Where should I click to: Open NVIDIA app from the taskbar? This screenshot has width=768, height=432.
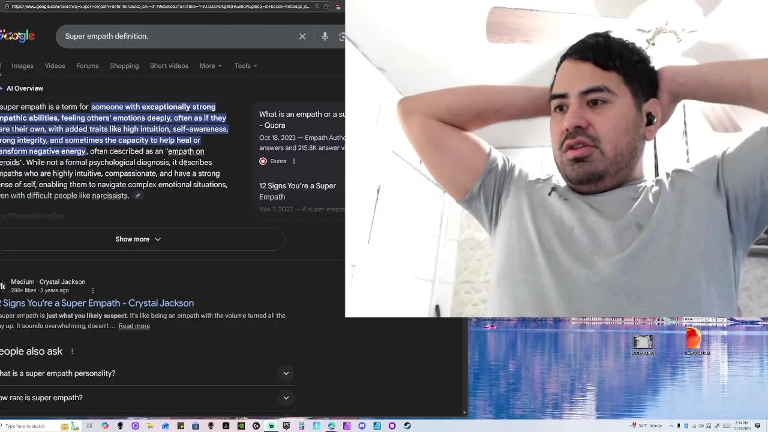[241, 426]
